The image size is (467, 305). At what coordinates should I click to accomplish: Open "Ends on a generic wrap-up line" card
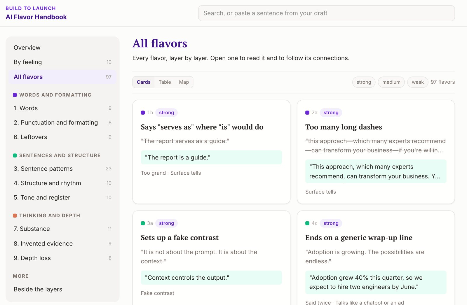(376, 258)
